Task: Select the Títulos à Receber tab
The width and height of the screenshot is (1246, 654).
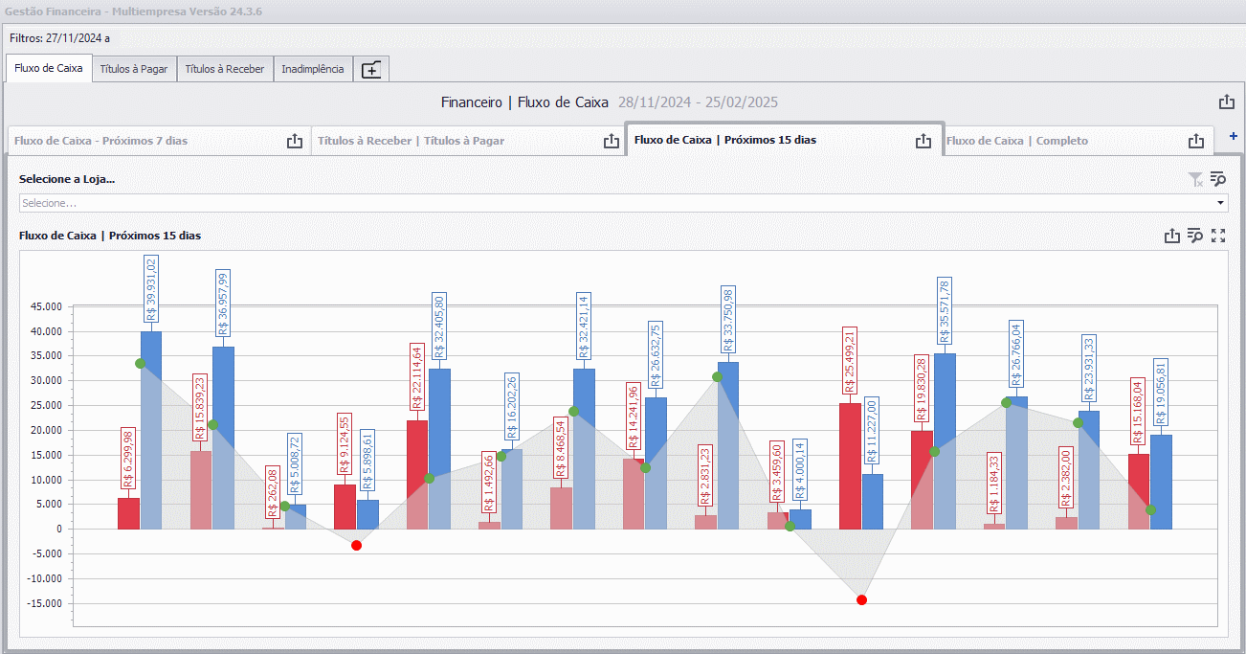Action: tap(225, 69)
